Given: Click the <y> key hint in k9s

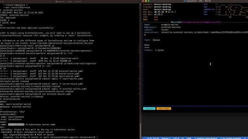Looking at the screenshot, I should point(205,12).
